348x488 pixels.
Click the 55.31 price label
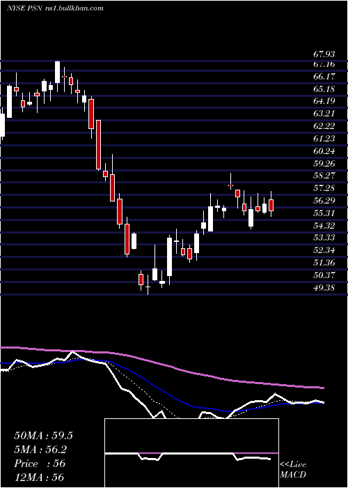click(324, 213)
